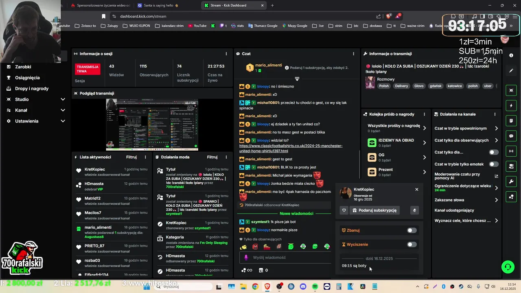The height and width of the screenshot is (293, 521).
Task: Click the lightning bolt icon in right sidebar
Action: click(x=511, y=106)
